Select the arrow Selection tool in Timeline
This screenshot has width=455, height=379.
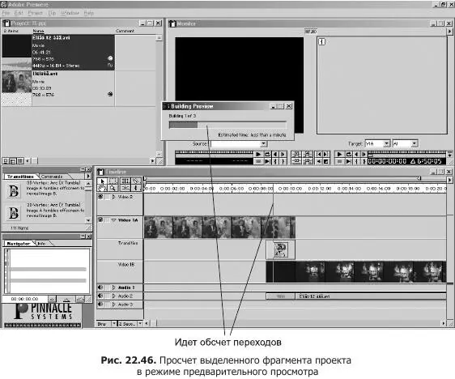coord(102,181)
